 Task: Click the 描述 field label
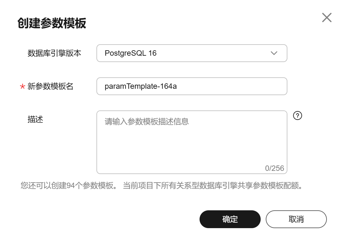point(35,119)
